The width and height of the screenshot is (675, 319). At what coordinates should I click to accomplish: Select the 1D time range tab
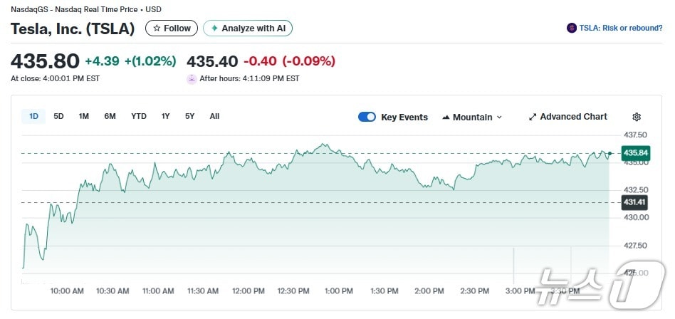pyautogui.click(x=33, y=116)
